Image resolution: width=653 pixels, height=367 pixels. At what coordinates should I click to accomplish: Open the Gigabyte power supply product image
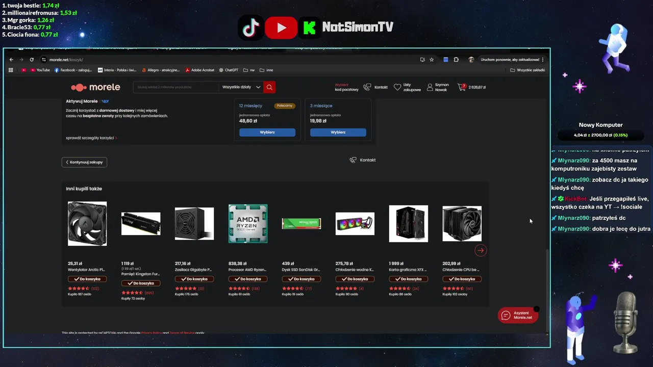[194, 224]
